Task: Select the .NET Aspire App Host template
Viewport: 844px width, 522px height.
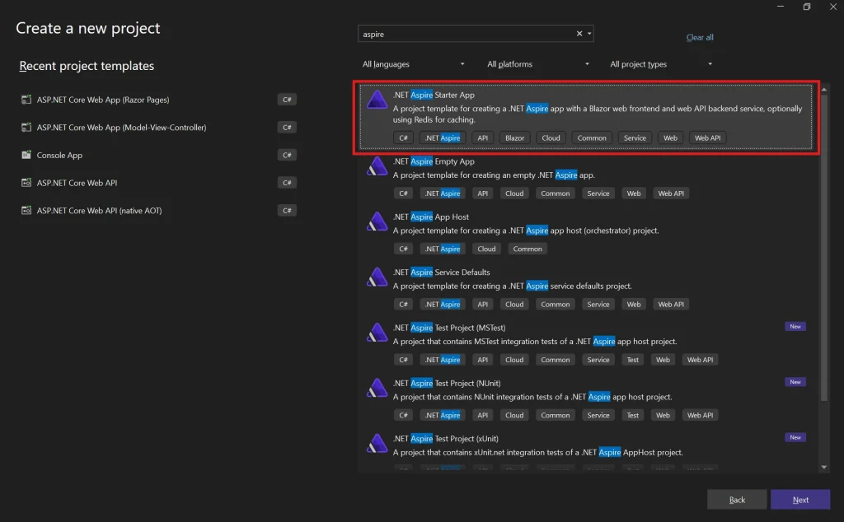Action: [586, 233]
